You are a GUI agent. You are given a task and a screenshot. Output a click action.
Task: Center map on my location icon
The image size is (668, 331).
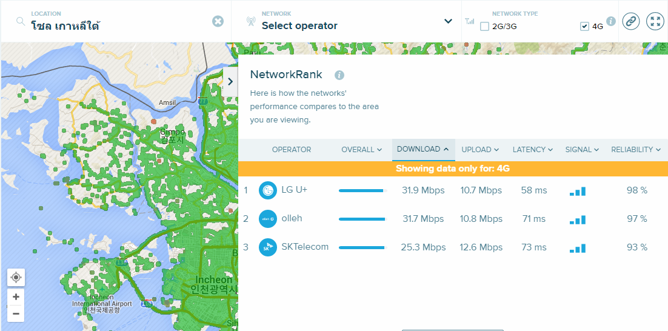(x=16, y=278)
